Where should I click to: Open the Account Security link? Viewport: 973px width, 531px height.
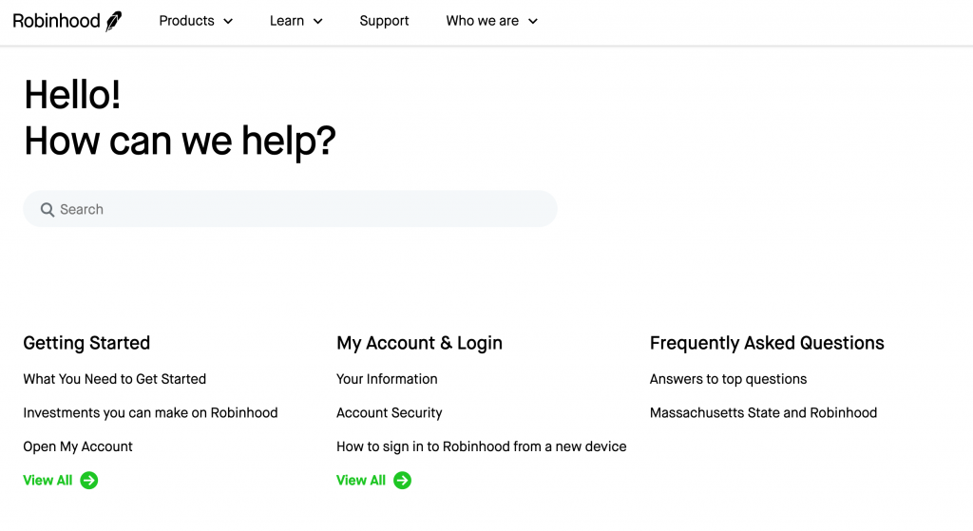pyautogui.click(x=389, y=412)
